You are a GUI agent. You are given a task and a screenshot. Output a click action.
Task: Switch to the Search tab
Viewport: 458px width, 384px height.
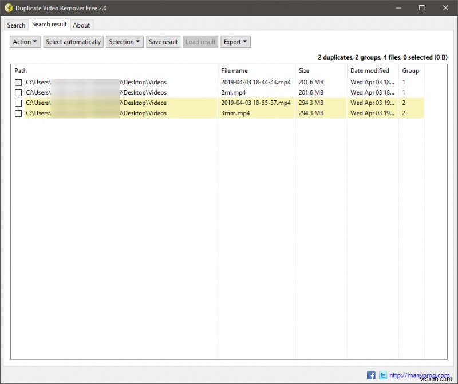(16, 25)
